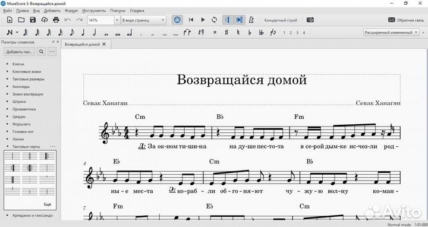Upload the score online with the cloud icon
428x227 pixels.
pyautogui.click(x=44, y=20)
